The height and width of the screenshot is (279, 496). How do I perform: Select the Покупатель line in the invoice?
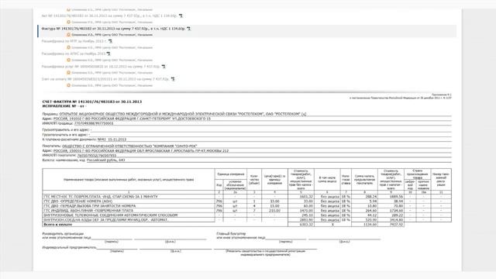120,146
